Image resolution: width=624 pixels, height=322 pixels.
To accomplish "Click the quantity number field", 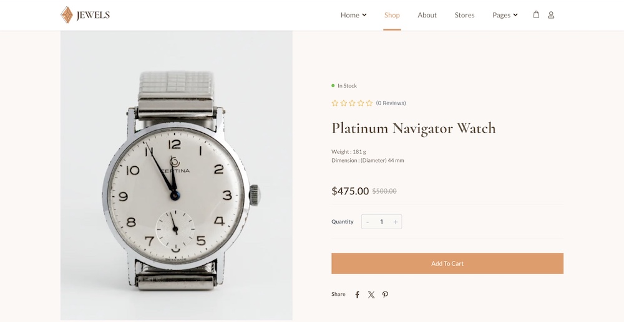I will click(x=381, y=222).
